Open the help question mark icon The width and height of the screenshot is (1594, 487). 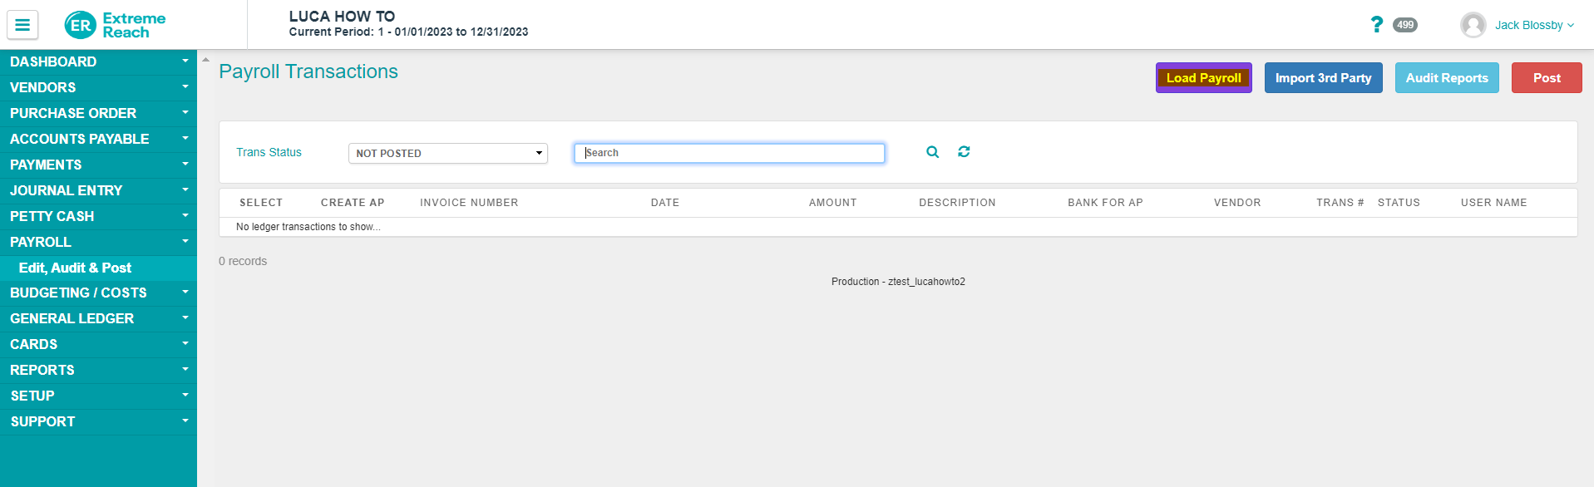[x=1376, y=25]
